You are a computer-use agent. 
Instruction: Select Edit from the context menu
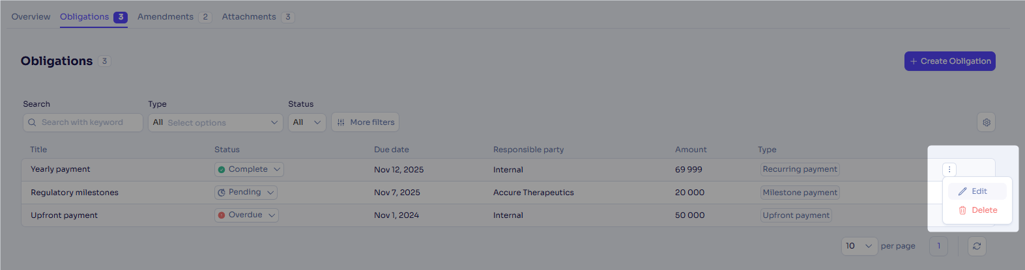(x=977, y=191)
